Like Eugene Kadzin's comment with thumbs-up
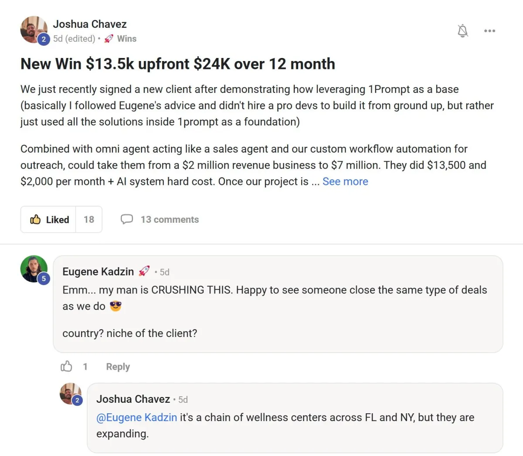523x456 pixels. click(x=66, y=366)
